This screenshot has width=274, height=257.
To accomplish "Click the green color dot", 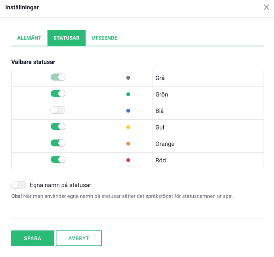I will click(x=128, y=95).
